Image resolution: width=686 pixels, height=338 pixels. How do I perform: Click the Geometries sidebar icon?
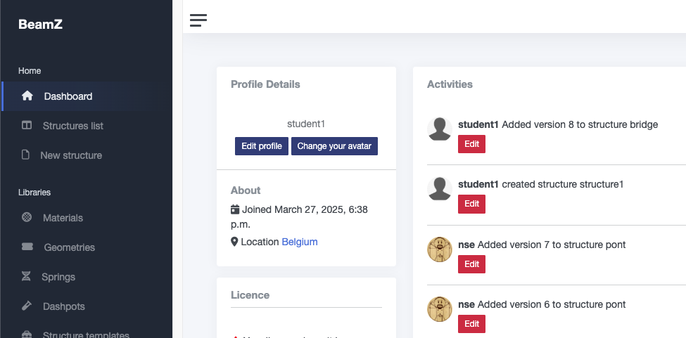click(x=27, y=247)
